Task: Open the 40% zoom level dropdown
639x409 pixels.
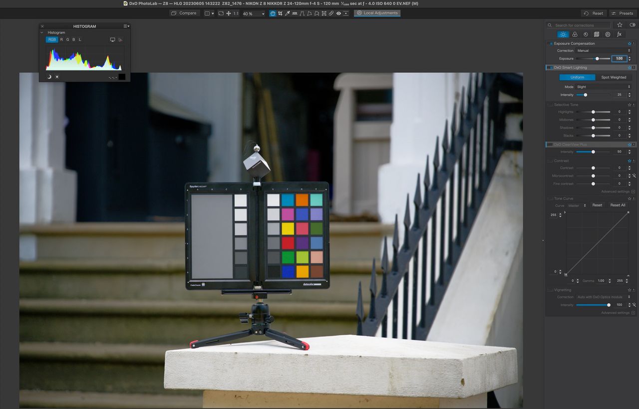Action: click(254, 13)
